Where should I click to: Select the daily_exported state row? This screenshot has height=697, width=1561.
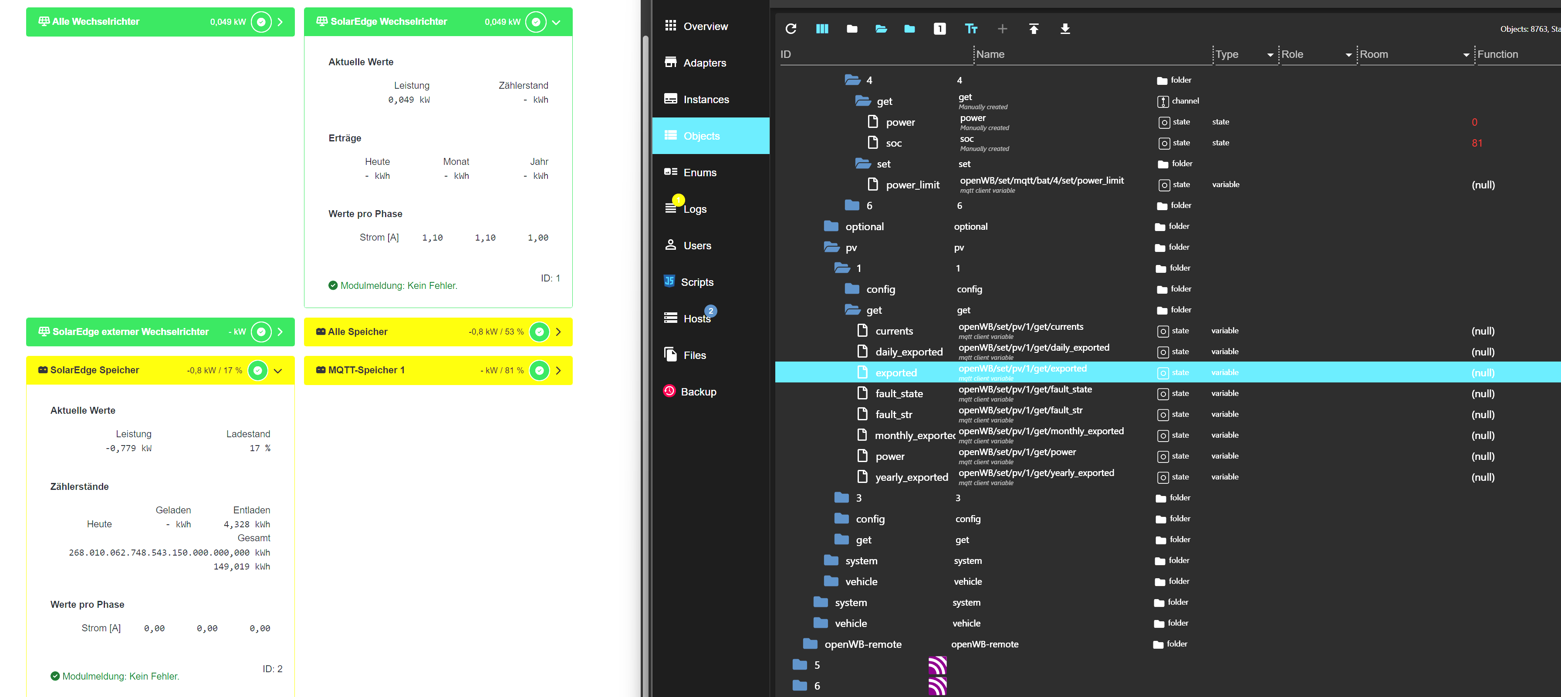[x=909, y=352]
